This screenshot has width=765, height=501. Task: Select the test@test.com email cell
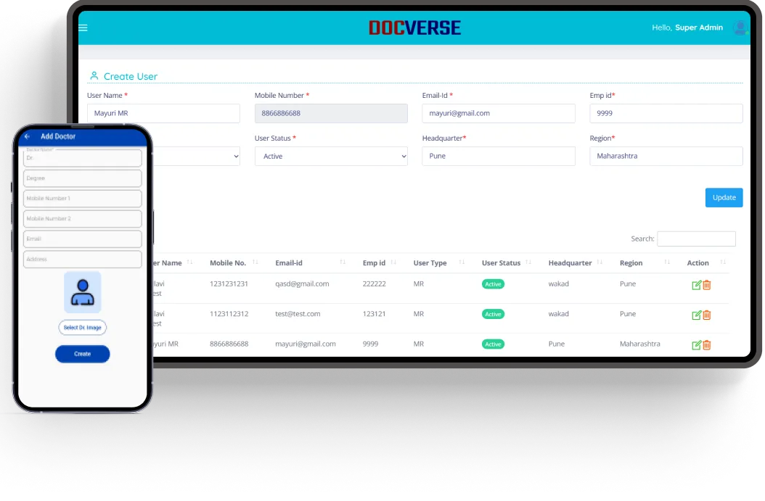coord(298,315)
